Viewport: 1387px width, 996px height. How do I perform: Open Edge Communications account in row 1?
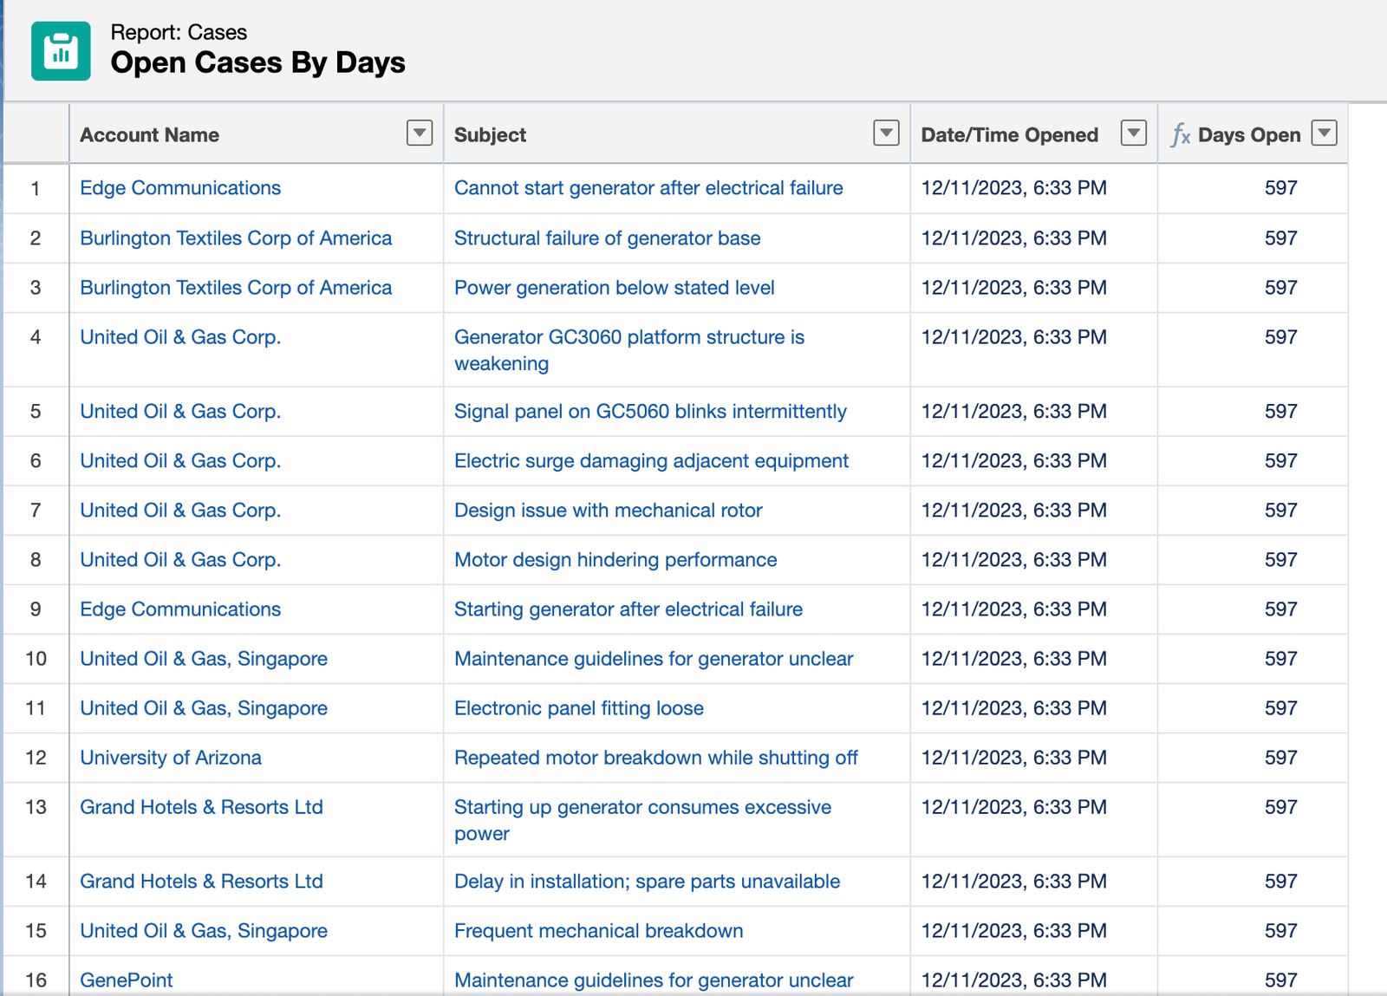click(180, 188)
